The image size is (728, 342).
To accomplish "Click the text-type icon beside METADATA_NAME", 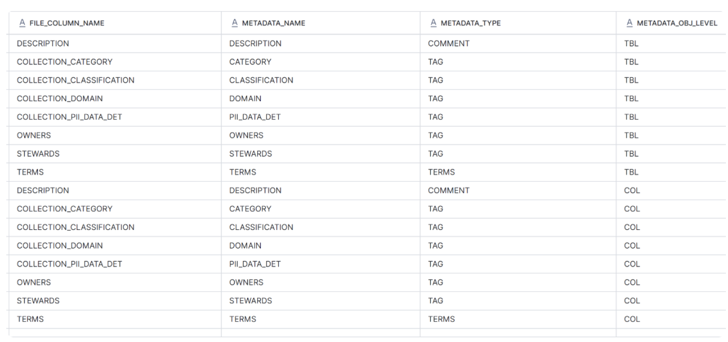I will pyautogui.click(x=235, y=23).
